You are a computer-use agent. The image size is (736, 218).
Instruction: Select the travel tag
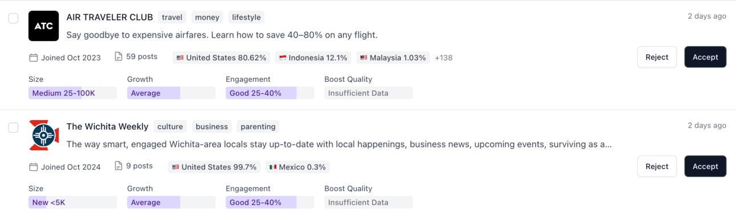(x=172, y=17)
